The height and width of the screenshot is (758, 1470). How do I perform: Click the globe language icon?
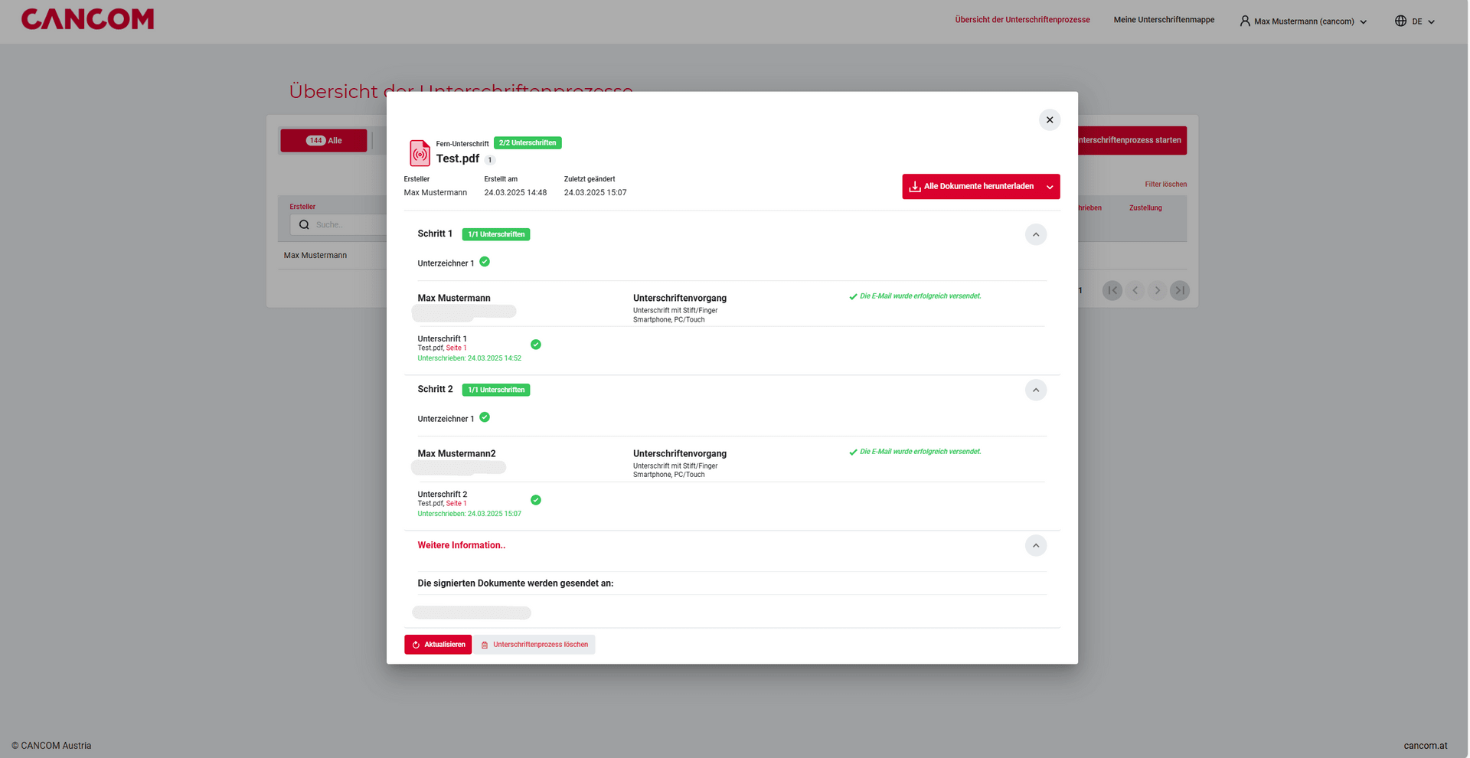tap(1400, 21)
